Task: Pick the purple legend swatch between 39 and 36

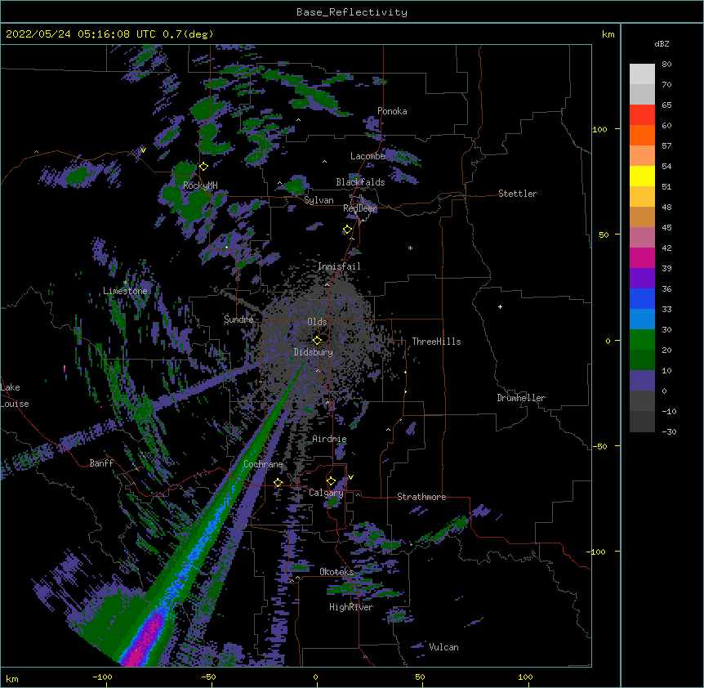Action: click(x=642, y=279)
